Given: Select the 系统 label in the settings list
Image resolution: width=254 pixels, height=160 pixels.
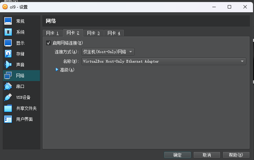Looking at the screenshot, I should point(20,32).
